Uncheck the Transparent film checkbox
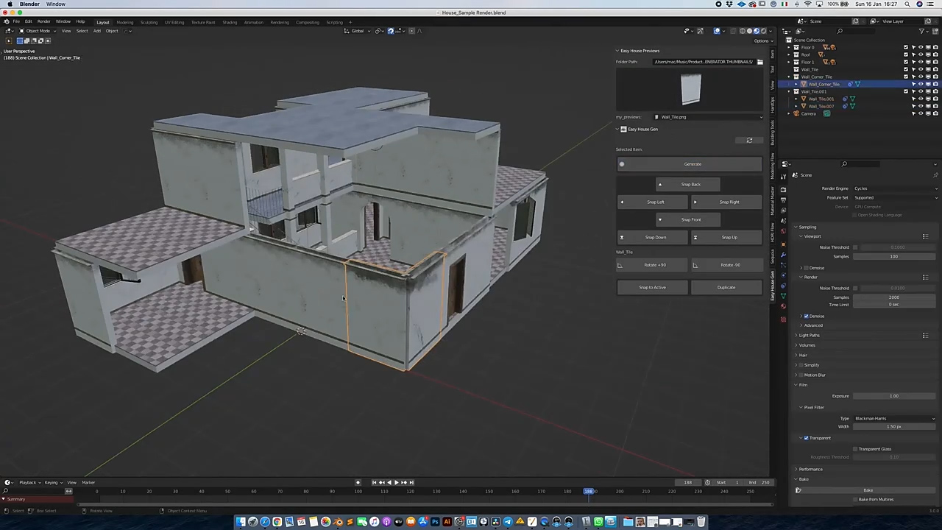Screen dimensions: 942x530 coord(806,438)
